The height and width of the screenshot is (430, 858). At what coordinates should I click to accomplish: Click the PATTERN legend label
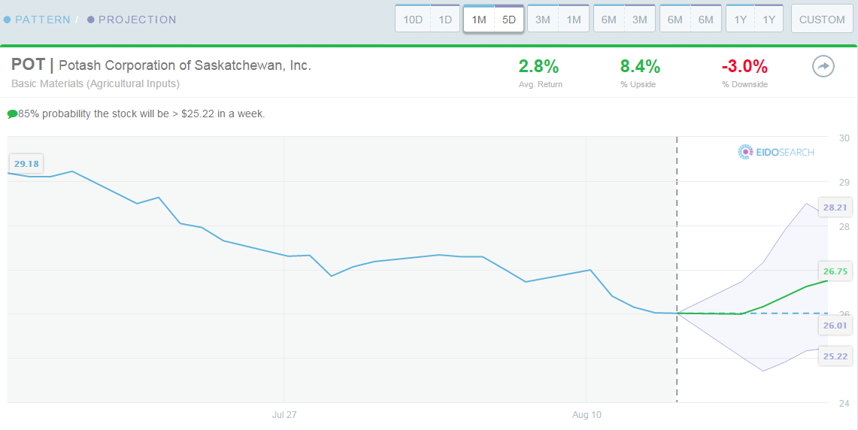[x=43, y=20]
